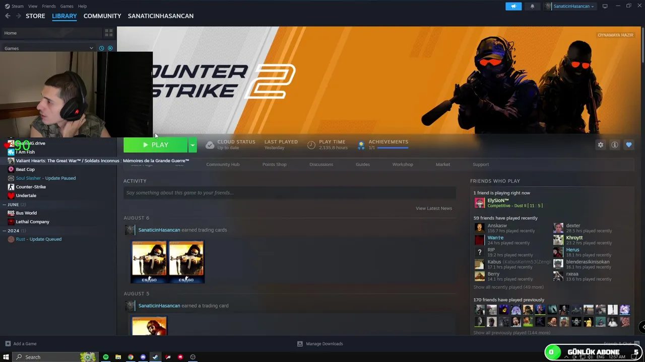645x362 pixels.
Task: Click the Add a Game plus icon
Action: pyautogui.click(x=8, y=344)
